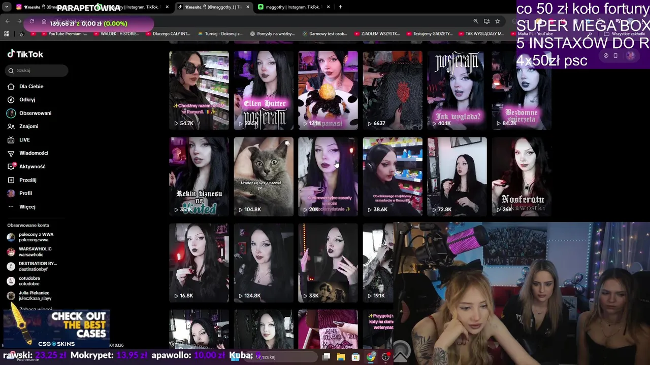Open File Explorer from the taskbar
650x365 pixels.
(341, 357)
